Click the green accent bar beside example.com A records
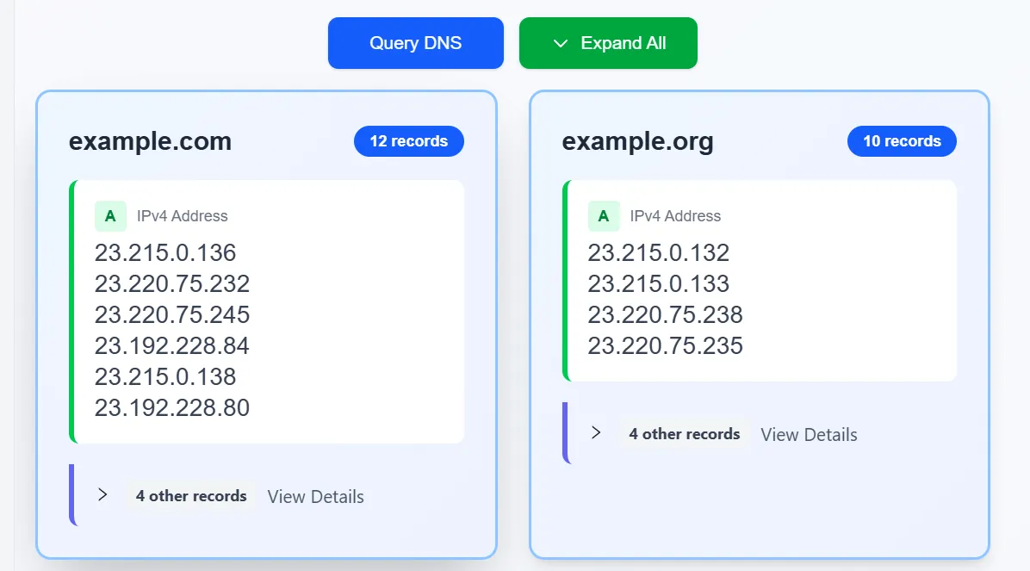This screenshot has height=571, width=1030. pyautogui.click(x=72, y=310)
